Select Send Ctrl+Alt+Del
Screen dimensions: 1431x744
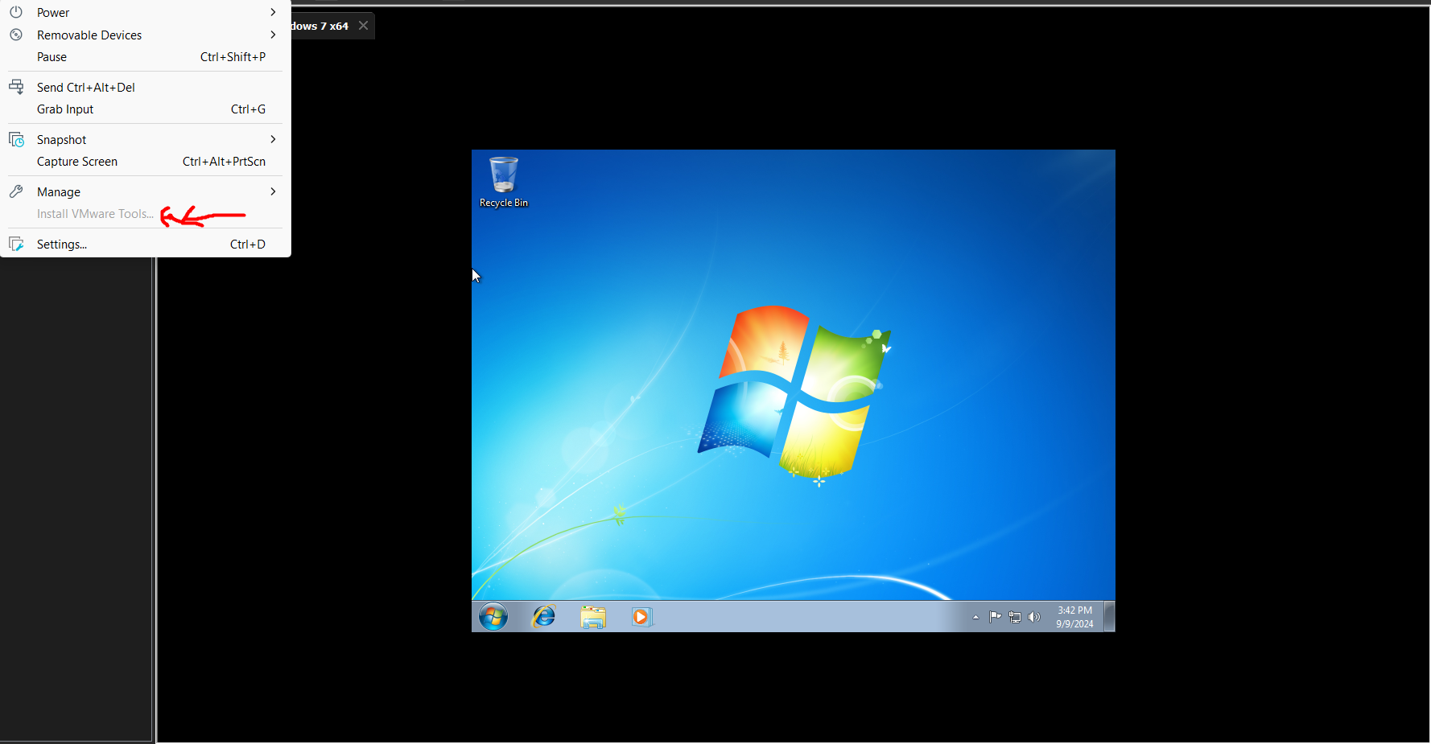pyautogui.click(x=145, y=87)
